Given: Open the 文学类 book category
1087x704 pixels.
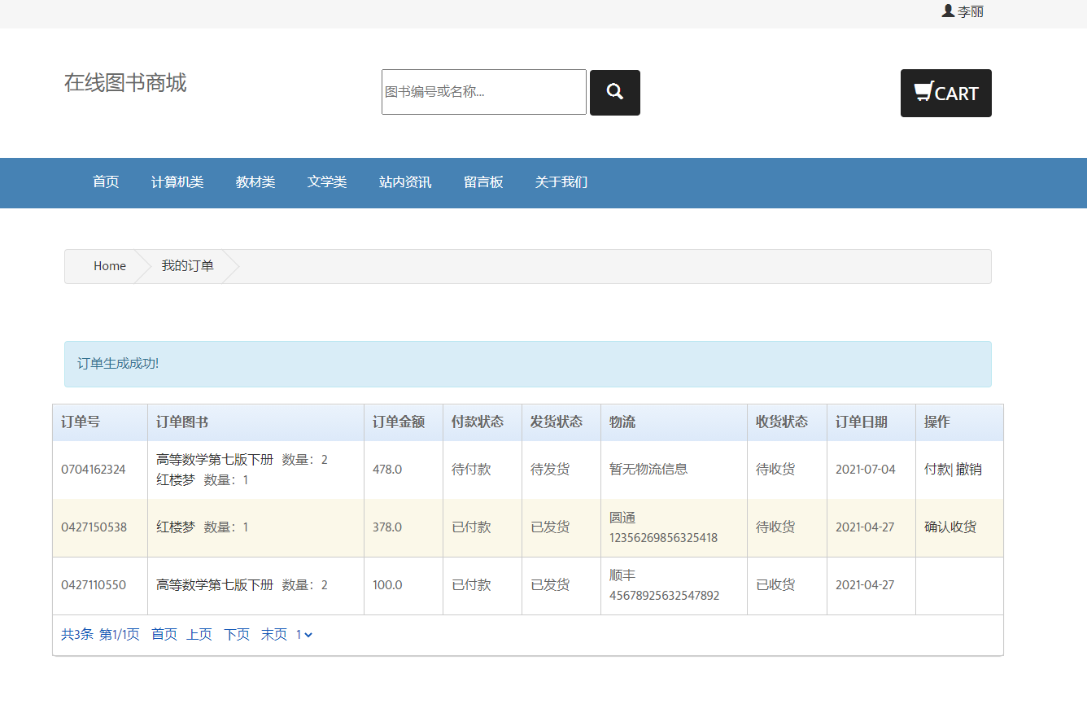Looking at the screenshot, I should pos(326,182).
